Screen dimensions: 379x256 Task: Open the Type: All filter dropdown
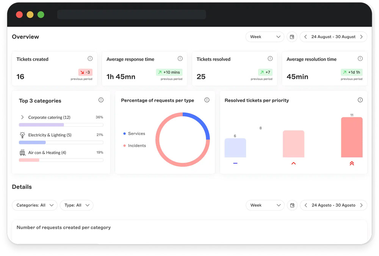[77, 205]
